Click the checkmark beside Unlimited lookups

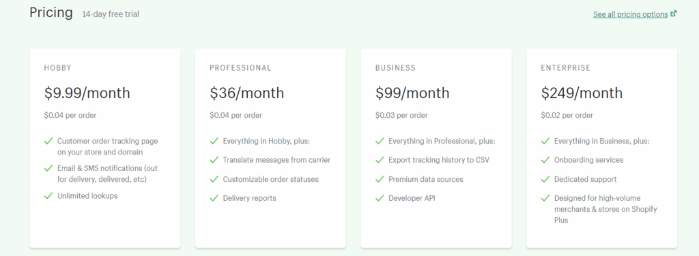[48, 195]
